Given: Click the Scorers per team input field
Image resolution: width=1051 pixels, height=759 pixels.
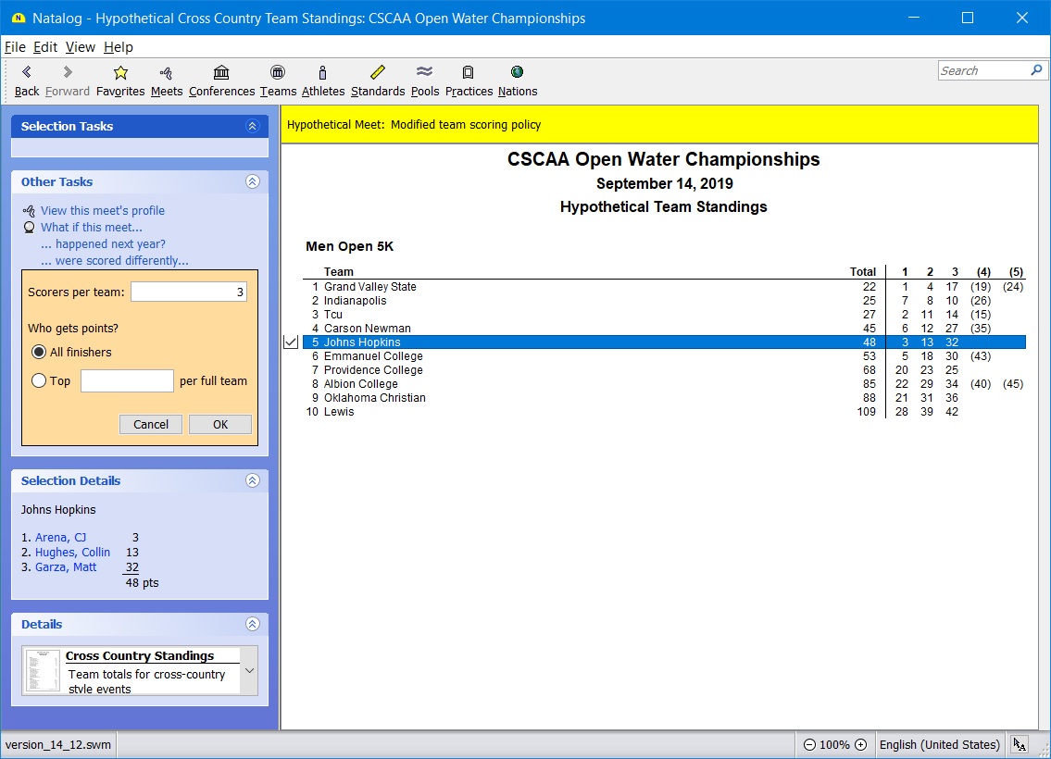Looking at the screenshot, I should click(x=189, y=292).
